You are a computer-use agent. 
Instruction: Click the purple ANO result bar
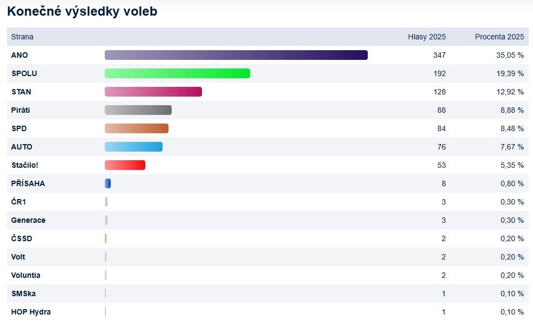pyautogui.click(x=236, y=55)
